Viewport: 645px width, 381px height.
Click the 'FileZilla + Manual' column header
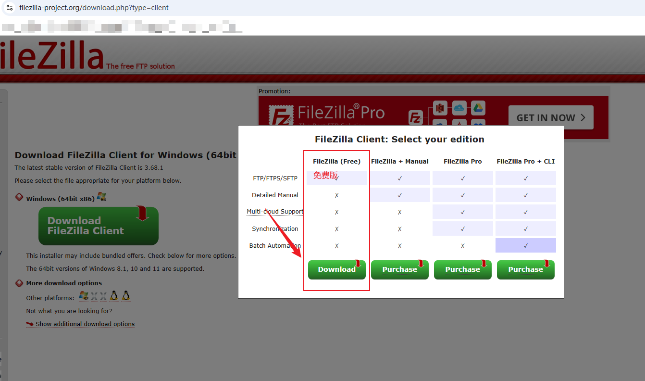(399, 162)
